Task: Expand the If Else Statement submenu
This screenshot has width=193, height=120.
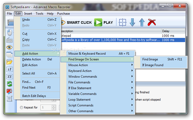Action: point(98,88)
